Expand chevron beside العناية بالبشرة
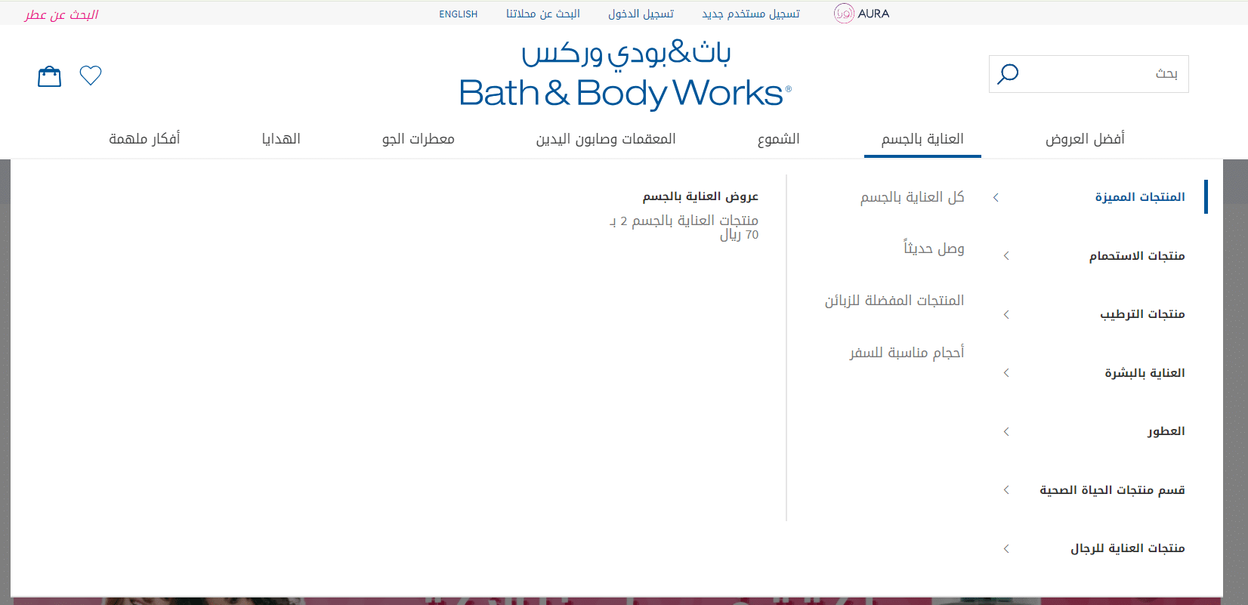The image size is (1248, 605). coord(1006,373)
